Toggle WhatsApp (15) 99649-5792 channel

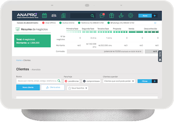[121, 23]
